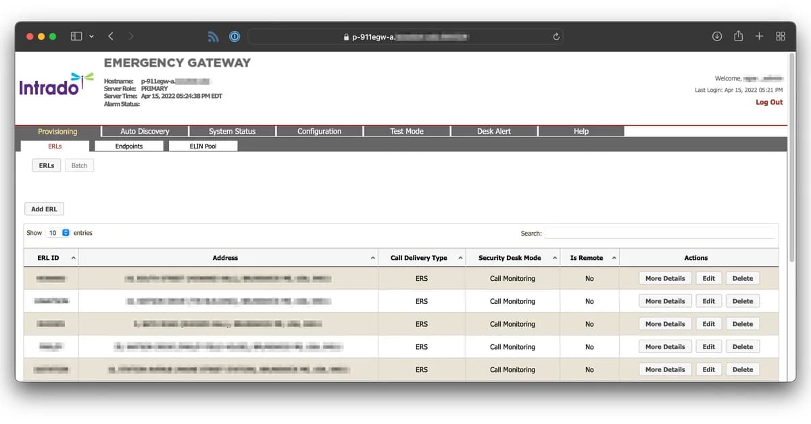Click the RSS feed extension icon
Image resolution: width=811 pixels, height=424 pixels.
(x=214, y=36)
